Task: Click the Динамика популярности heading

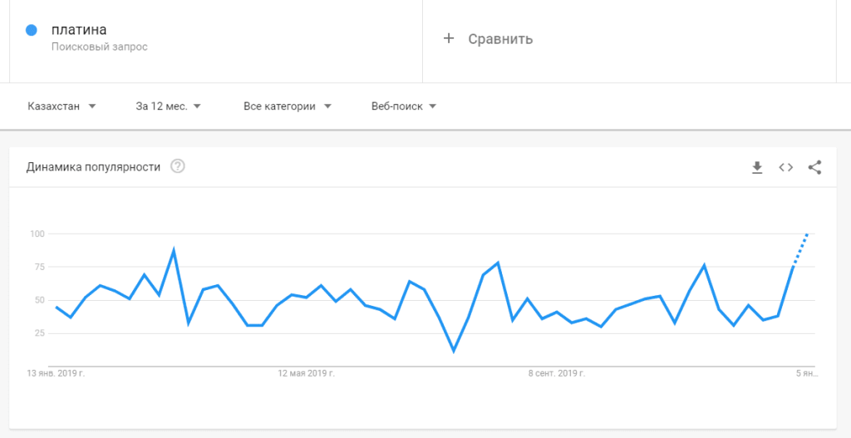Action: pos(93,166)
